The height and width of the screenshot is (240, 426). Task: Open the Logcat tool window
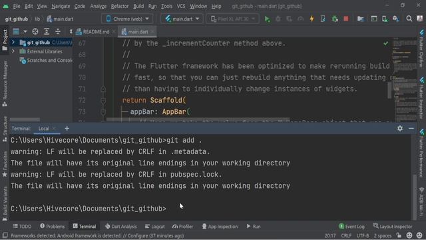(155, 226)
